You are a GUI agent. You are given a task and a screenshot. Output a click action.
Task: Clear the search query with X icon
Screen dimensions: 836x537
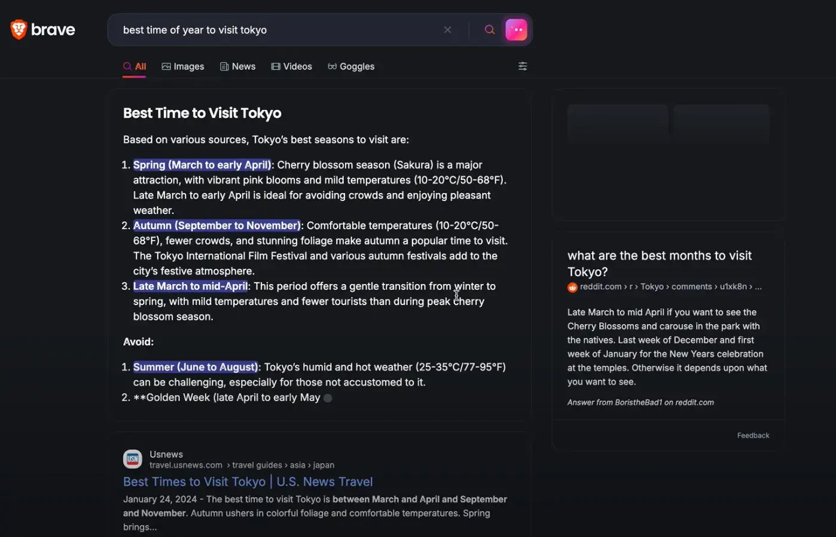(x=447, y=30)
